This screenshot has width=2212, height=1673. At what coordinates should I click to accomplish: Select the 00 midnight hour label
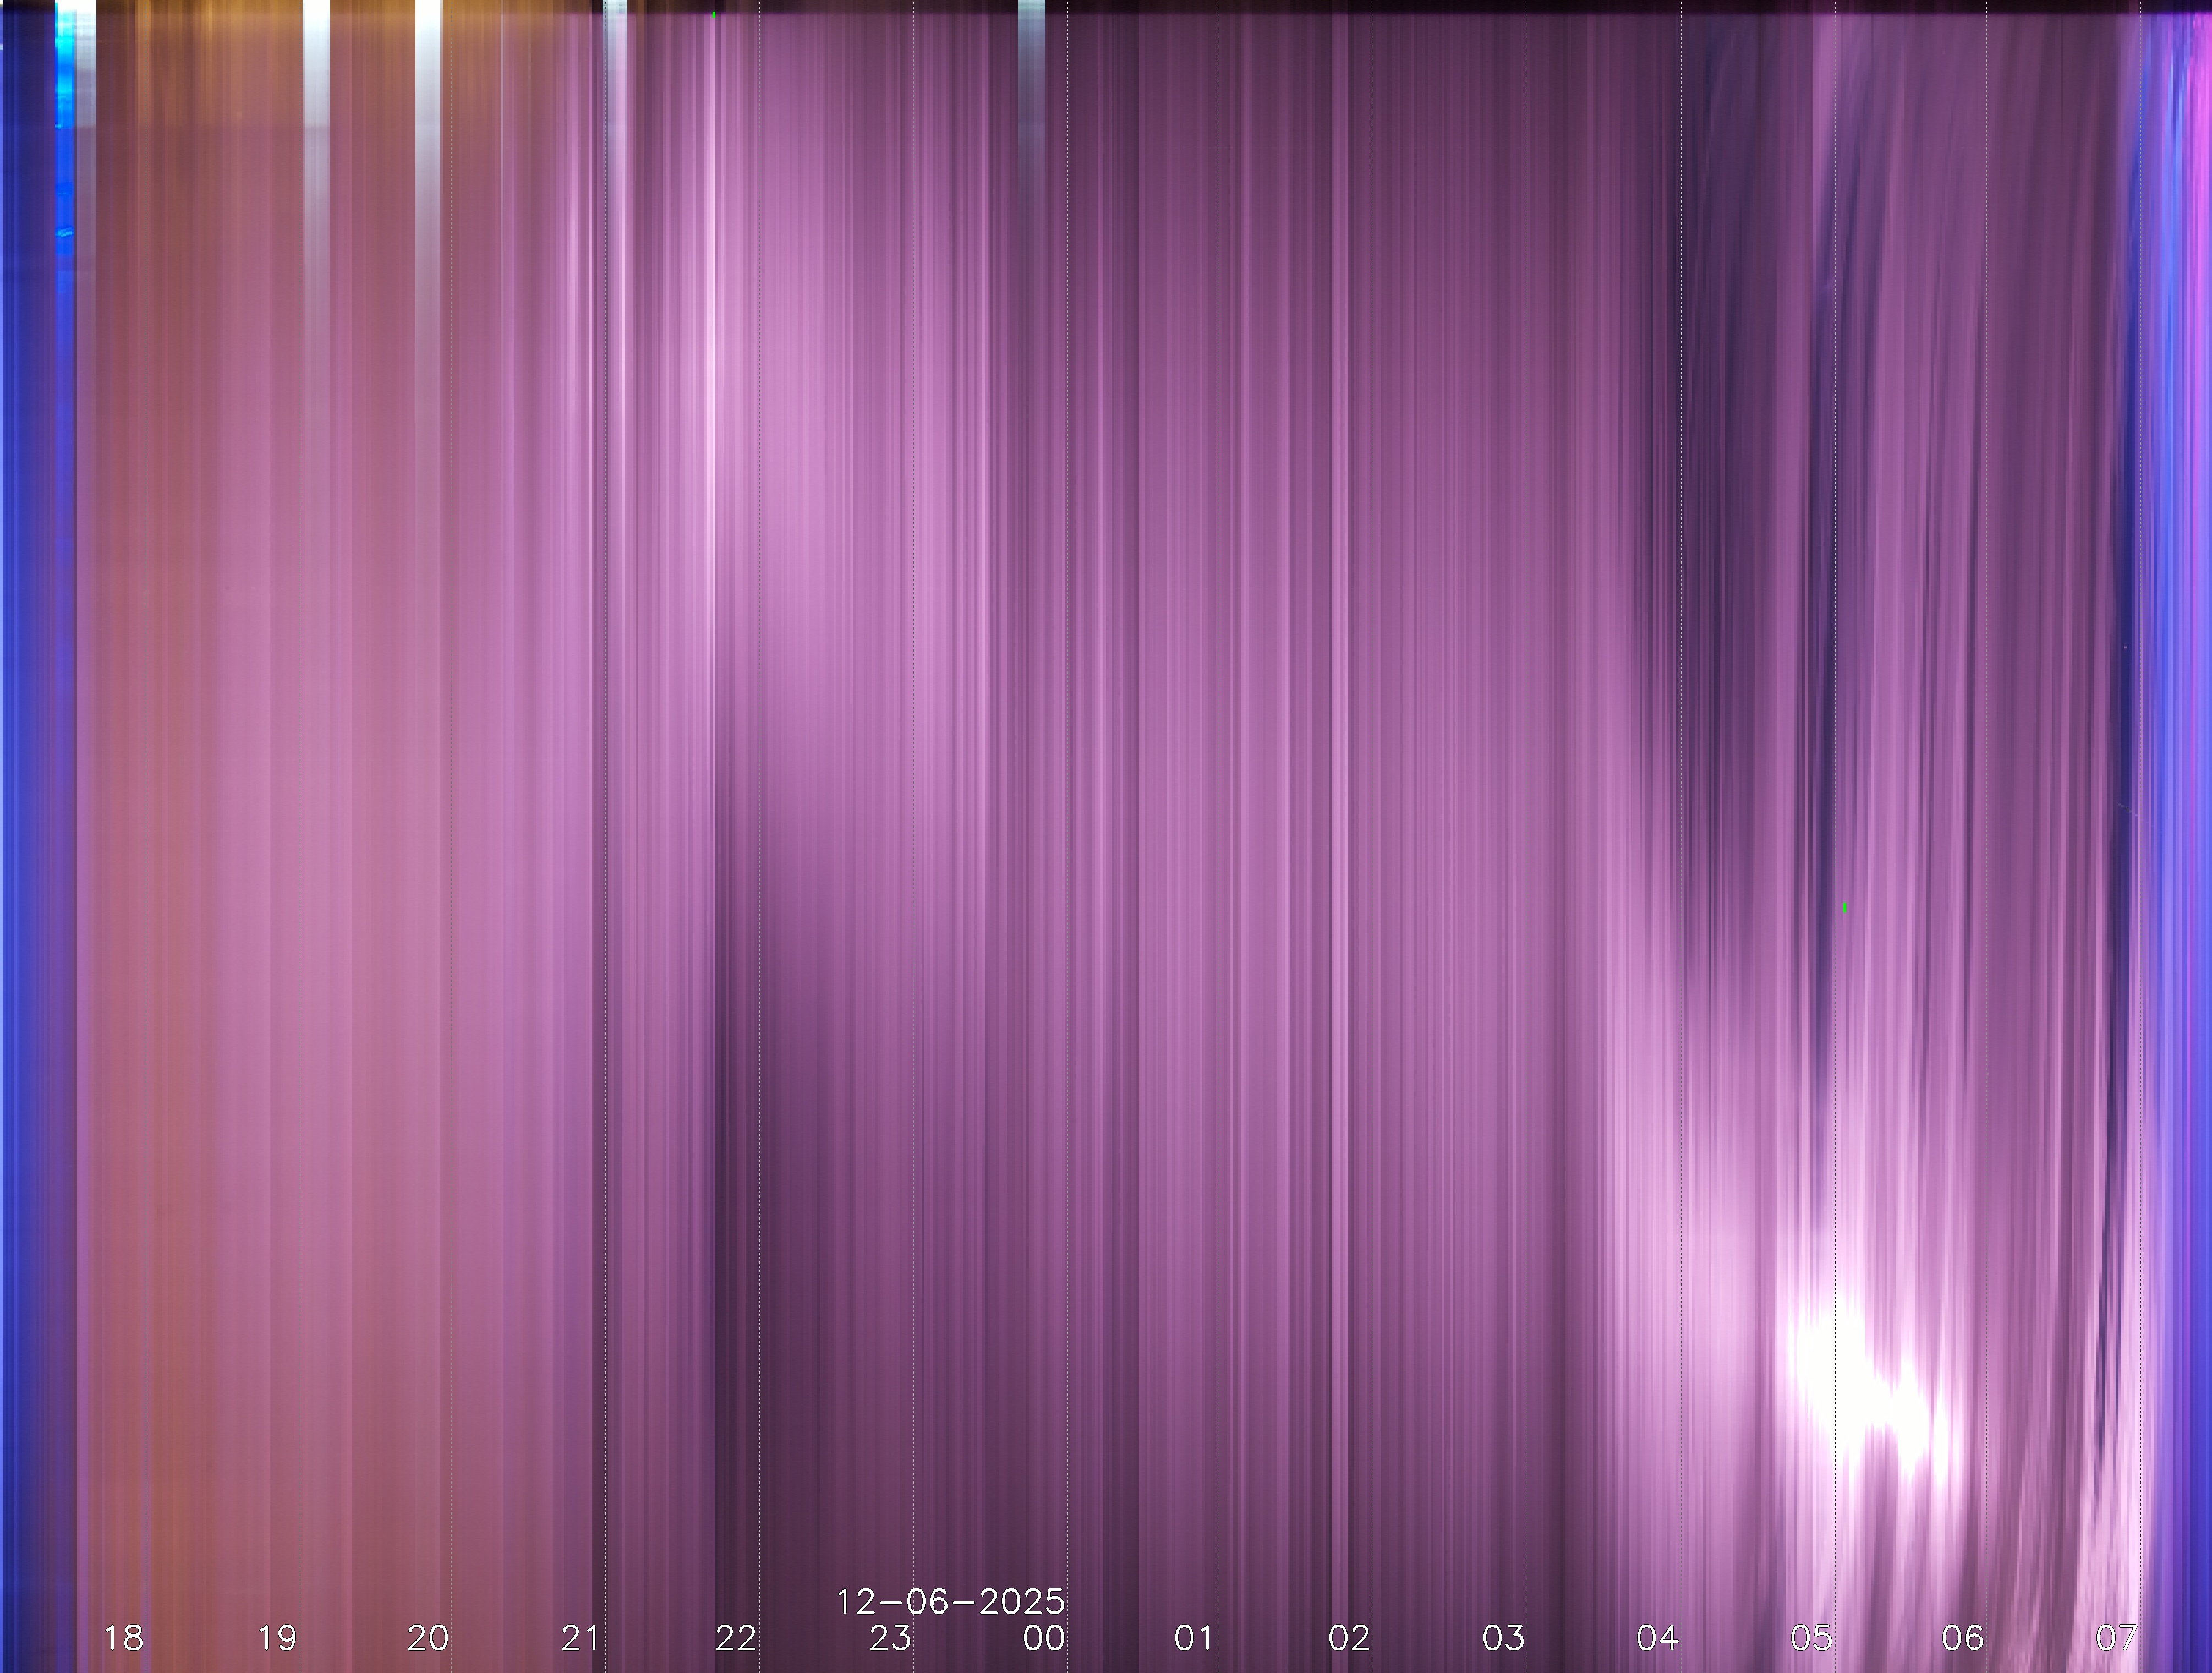[x=1043, y=1638]
